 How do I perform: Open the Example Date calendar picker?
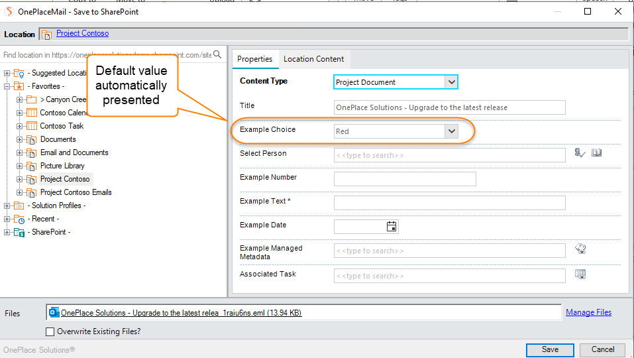392,227
